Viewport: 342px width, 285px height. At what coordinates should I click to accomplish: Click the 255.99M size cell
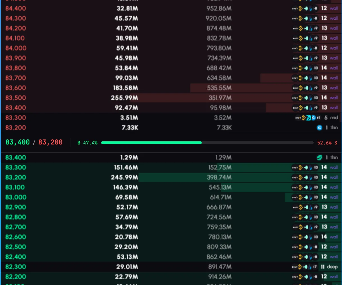(124, 98)
